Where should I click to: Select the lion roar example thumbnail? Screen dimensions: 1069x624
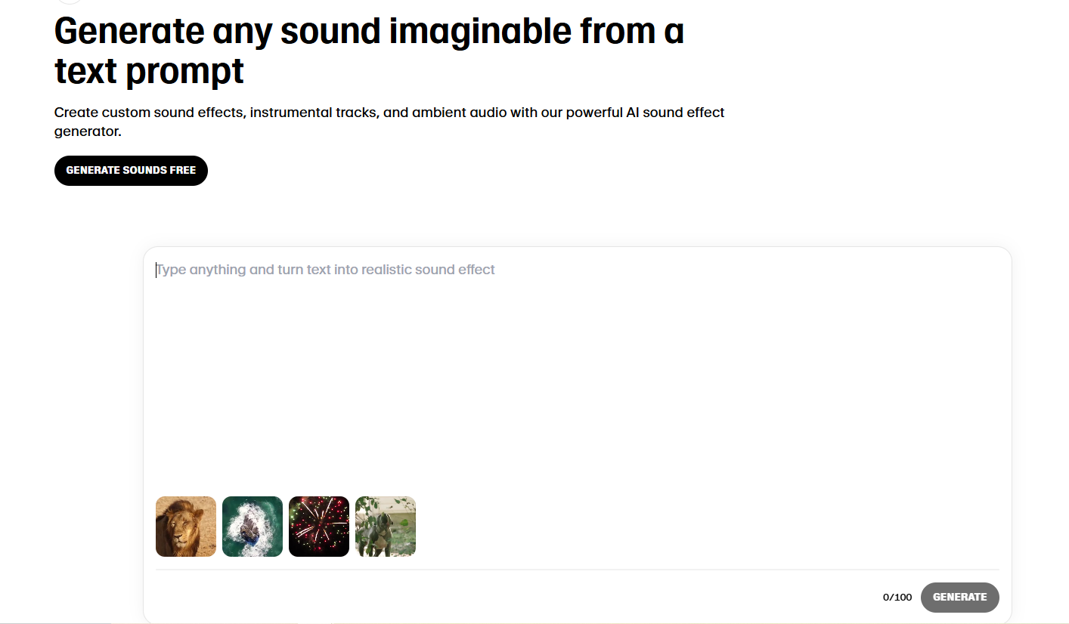[186, 527]
